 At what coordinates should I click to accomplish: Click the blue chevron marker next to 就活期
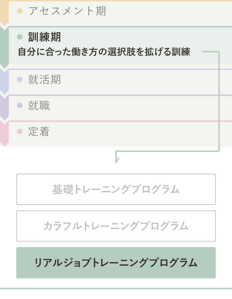[x=4, y=82]
